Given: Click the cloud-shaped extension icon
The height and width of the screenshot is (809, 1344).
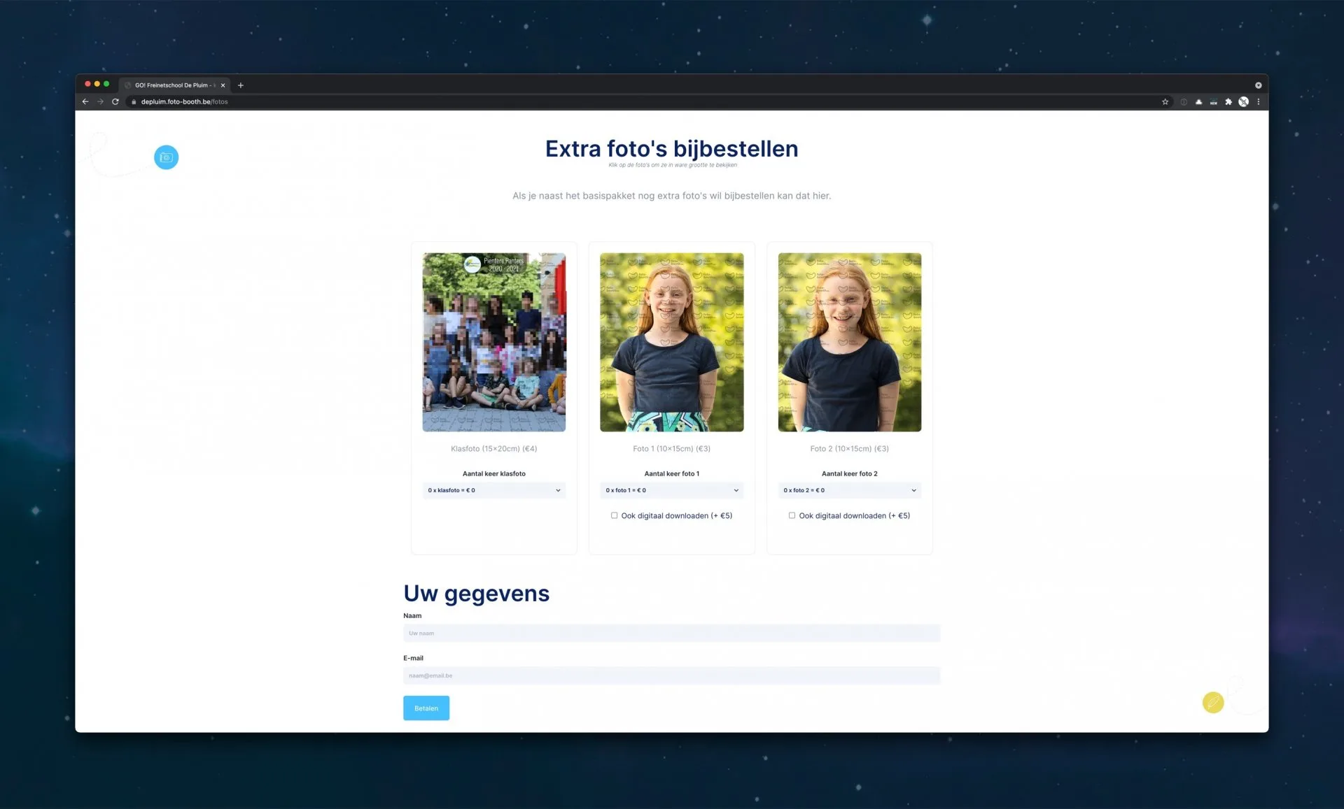Looking at the screenshot, I should pyautogui.click(x=1198, y=102).
